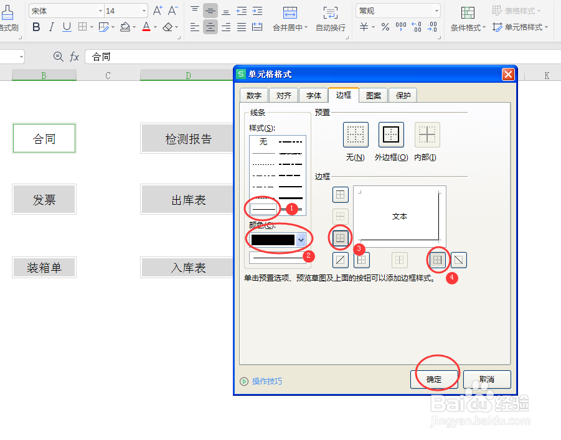Click the fill color paint bucket icon
The height and width of the screenshot is (440, 561).
click(125, 27)
